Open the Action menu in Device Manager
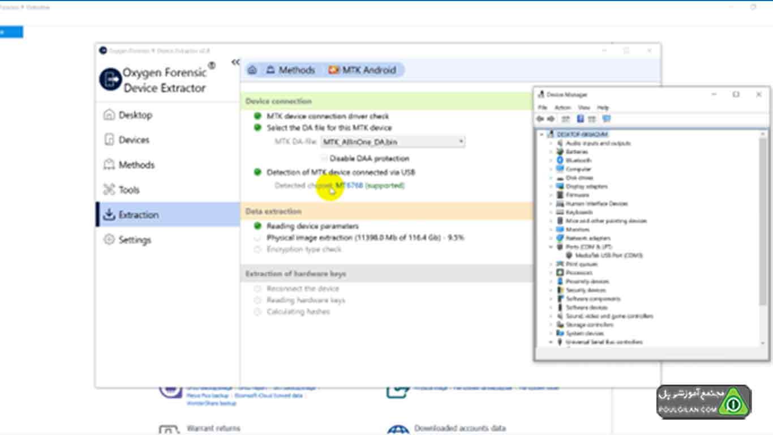The width and height of the screenshot is (773, 435). coord(562,108)
